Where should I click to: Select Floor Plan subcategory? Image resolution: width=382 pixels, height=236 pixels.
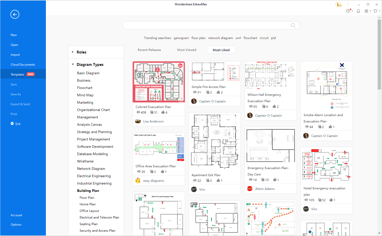pyautogui.click(x=87, y=197)
